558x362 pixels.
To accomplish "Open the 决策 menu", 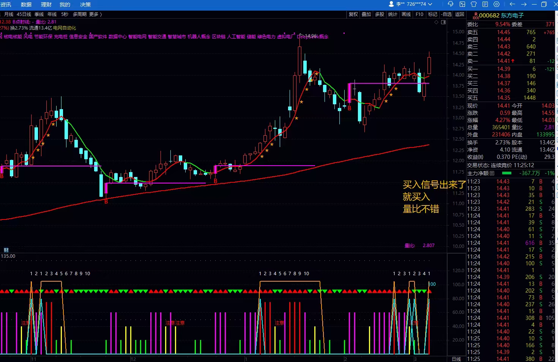I will (85, 5).
